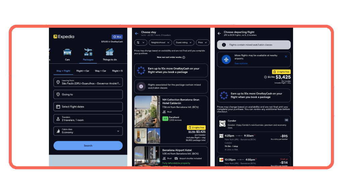Click the $3,425 price on NH Collection card
This screenshot has width=343, height=179.
tap(201, 132)
